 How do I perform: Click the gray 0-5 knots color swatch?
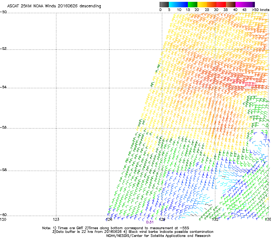pos(164,4)
